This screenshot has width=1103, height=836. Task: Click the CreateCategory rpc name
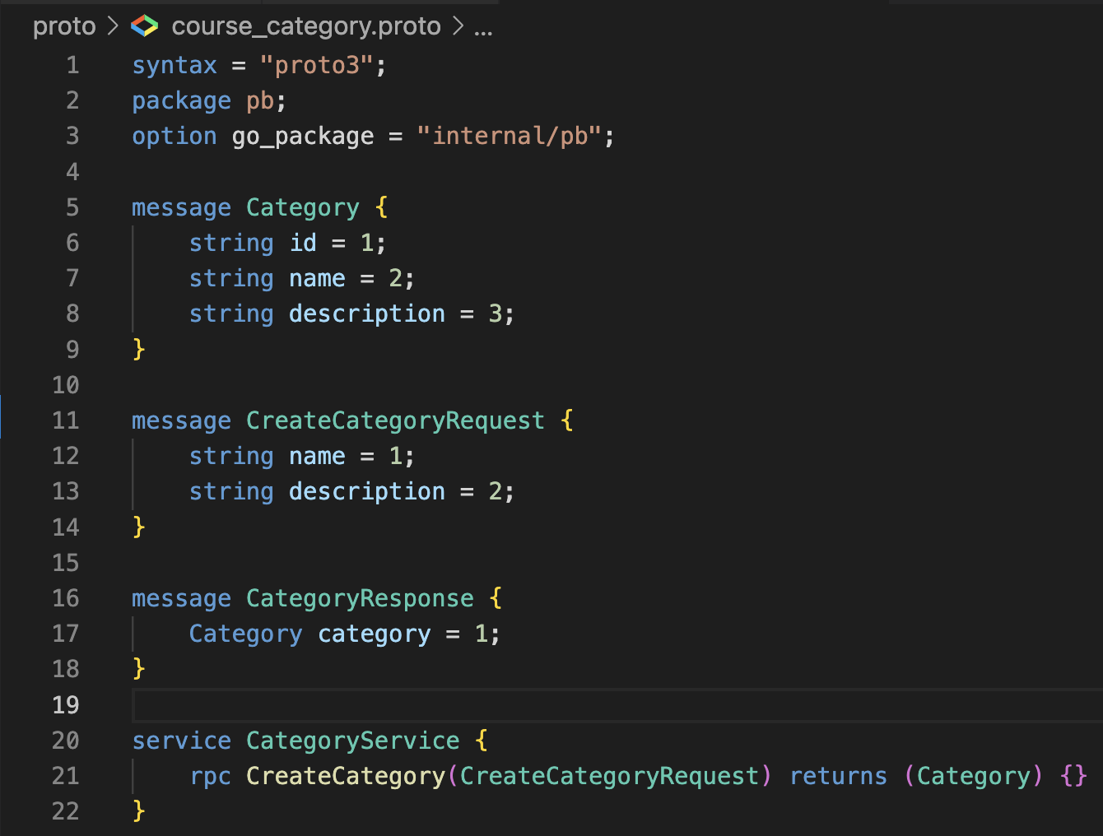345,775
